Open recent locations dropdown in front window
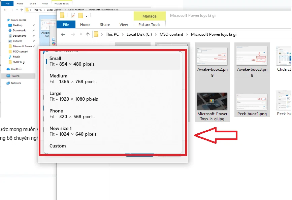This screenshot has width=292, height=200. pos(81,34)
